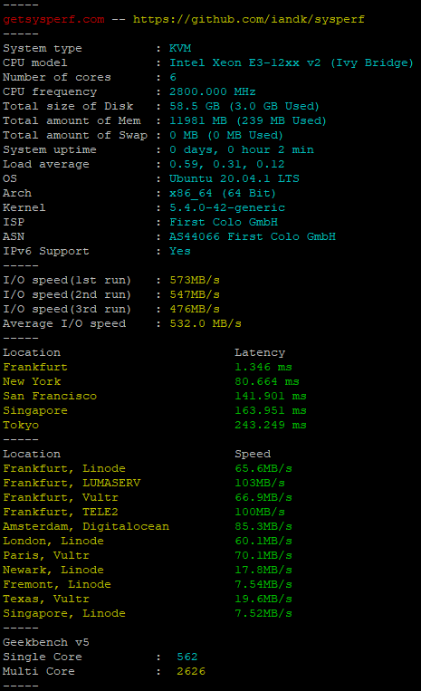
Task: Select 1st run I/O speed 573MB/s
Action: [x=195, y=280]
